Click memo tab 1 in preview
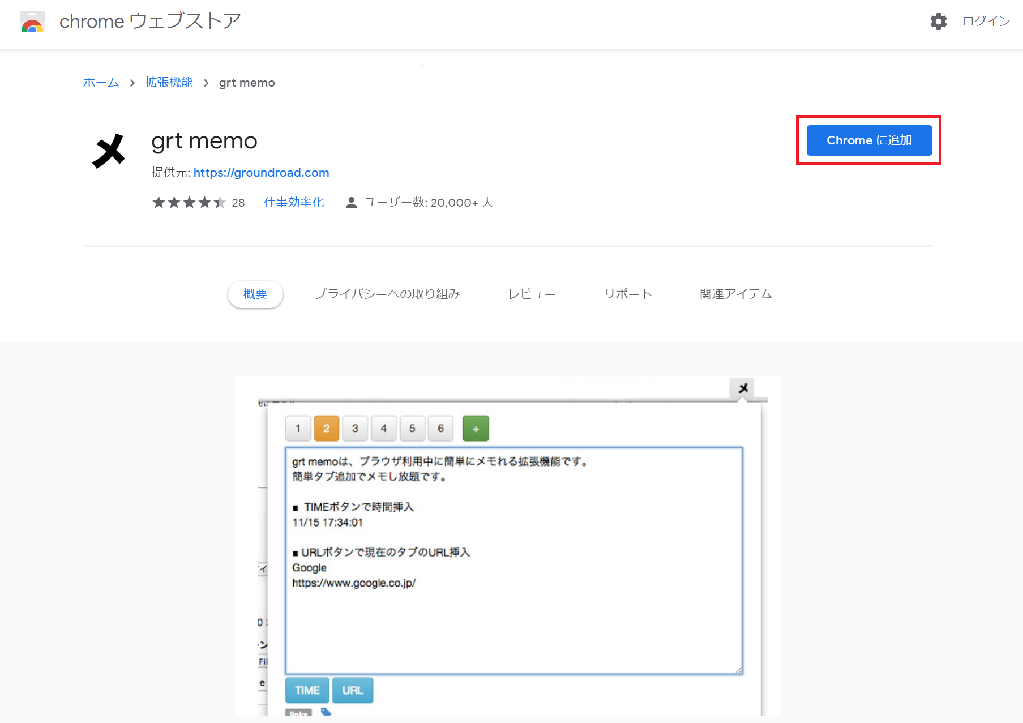 pyautogui.click(x=298, y=429)
